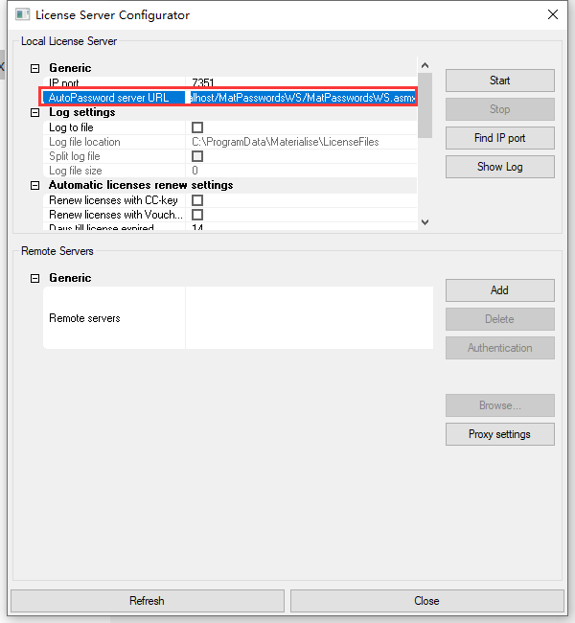Select the IP port row label
The width and height of the screenshot is (575, 623).
tap(64, 83)
